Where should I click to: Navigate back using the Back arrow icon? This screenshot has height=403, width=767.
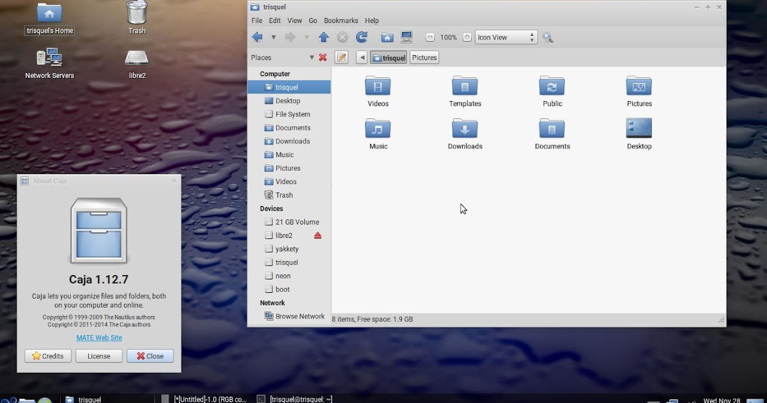[257, 37]
